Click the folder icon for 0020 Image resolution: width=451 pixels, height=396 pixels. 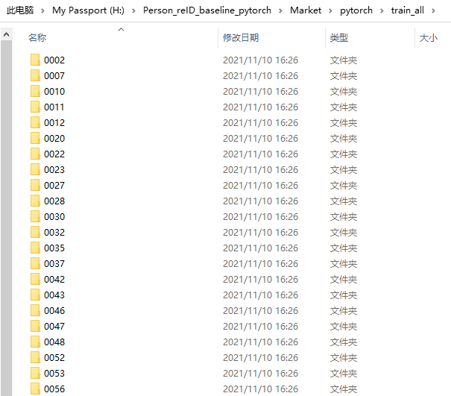pos(35,138)
